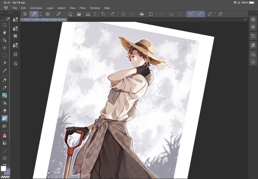Open the Color Set list icon
Viewport: 258px width, 179px height.
pyautogui.click(x=15, y=54)
